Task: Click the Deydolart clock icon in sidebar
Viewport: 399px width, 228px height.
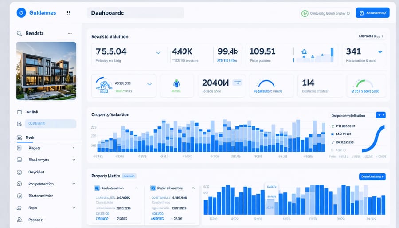Action: coord(19,172)
